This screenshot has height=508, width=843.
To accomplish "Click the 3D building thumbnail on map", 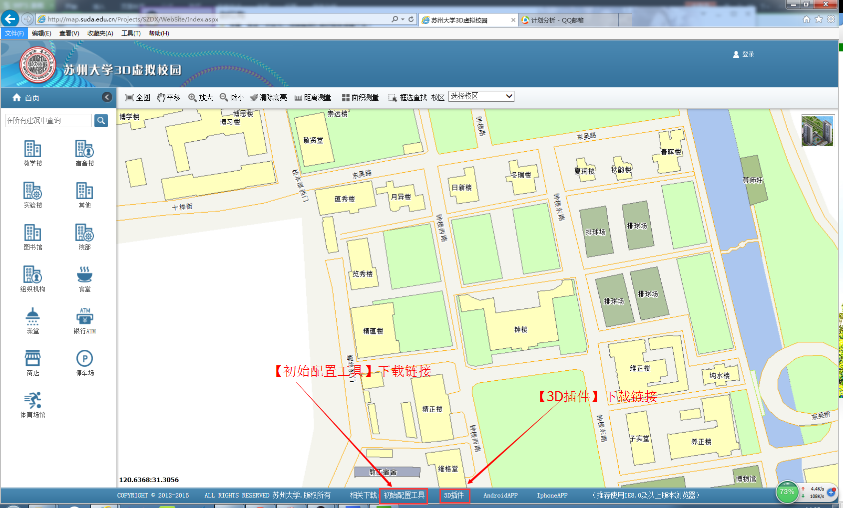I will click(817, 131).
